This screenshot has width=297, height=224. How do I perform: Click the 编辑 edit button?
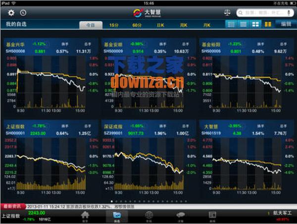[x=286, y=24]
